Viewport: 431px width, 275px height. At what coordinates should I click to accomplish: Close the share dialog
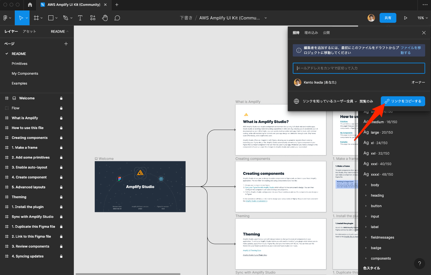[x=424, y=33]
